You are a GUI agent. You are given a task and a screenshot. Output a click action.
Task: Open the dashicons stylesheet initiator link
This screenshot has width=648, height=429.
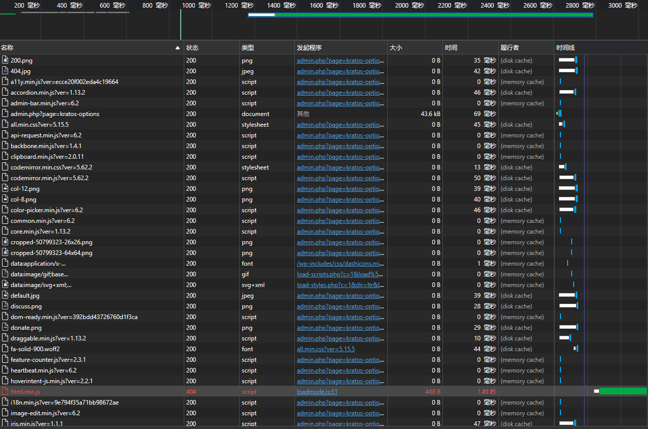coord(340,263)
